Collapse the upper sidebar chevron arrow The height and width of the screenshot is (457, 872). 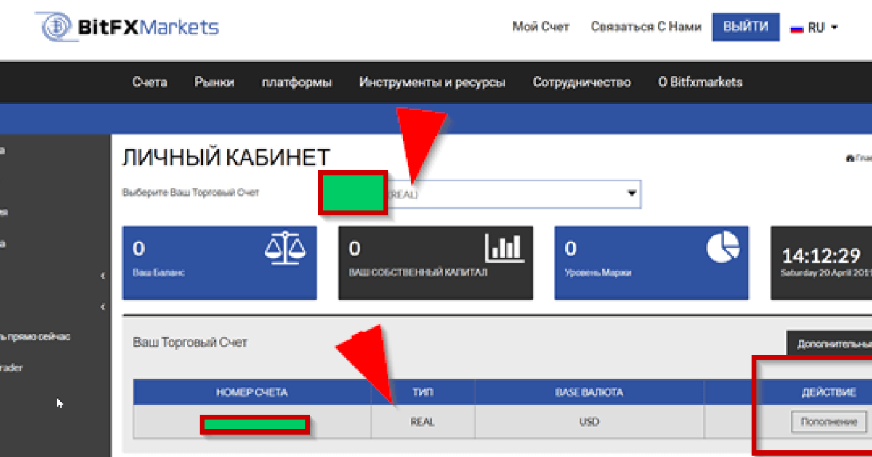(103, 276)
